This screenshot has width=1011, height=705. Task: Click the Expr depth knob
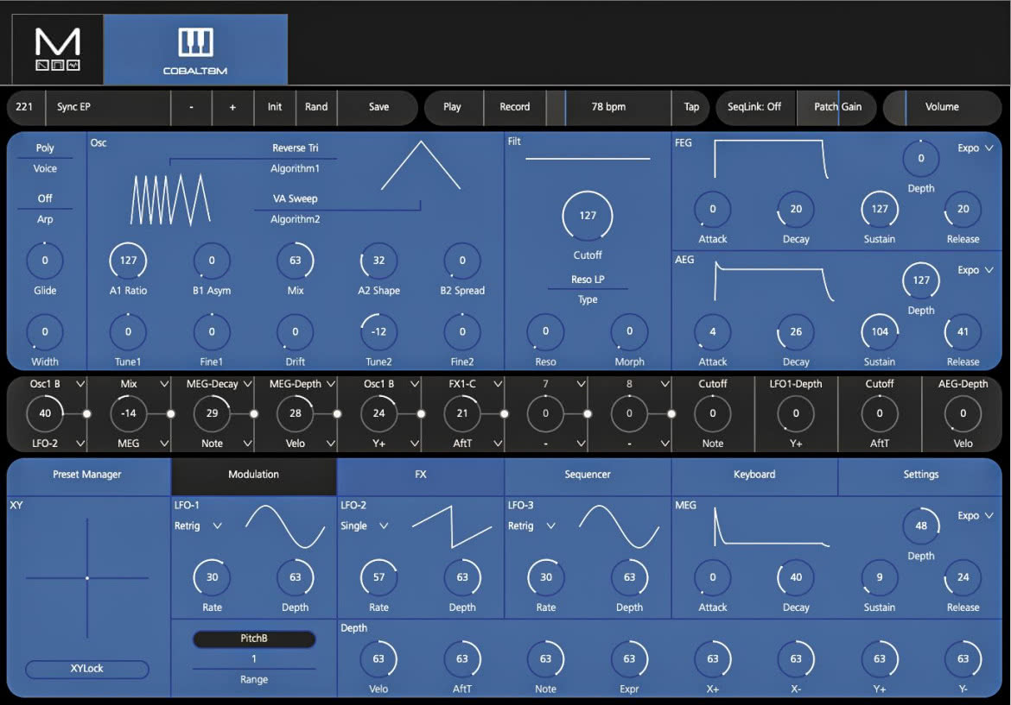629,659
